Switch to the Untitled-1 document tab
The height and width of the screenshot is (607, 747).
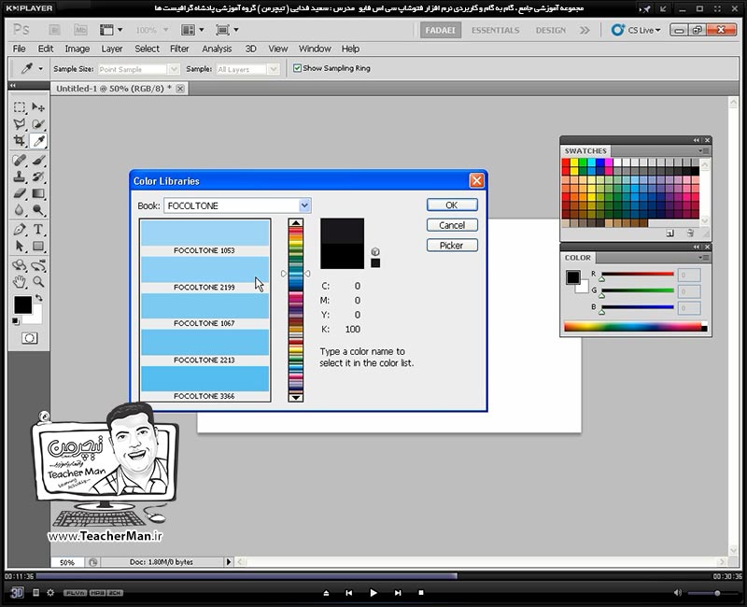point(114,89)
